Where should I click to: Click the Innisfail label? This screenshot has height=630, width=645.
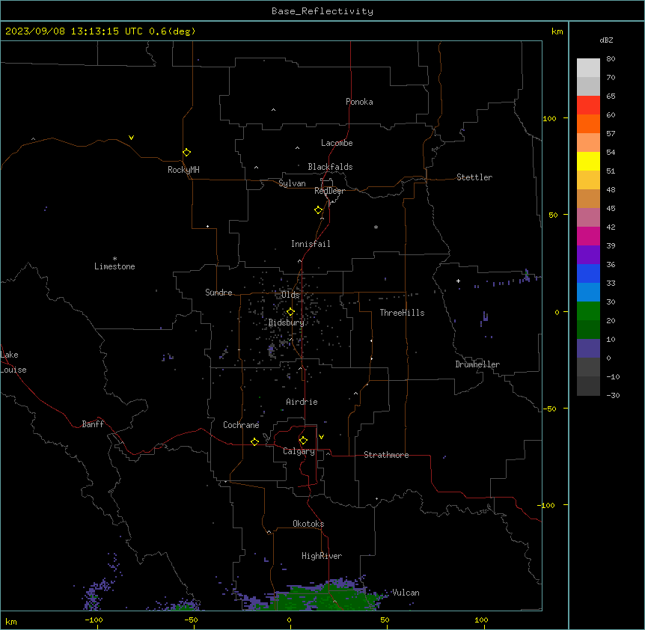[311, 244]
